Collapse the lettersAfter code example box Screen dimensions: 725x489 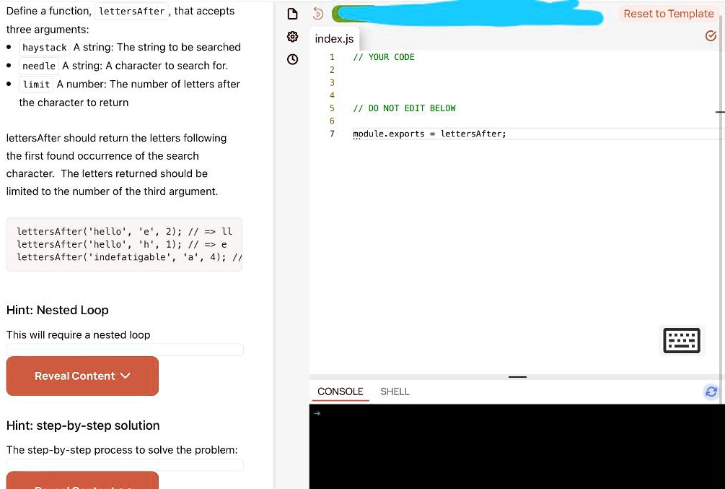pyautogui.click(x=124, y=244)
